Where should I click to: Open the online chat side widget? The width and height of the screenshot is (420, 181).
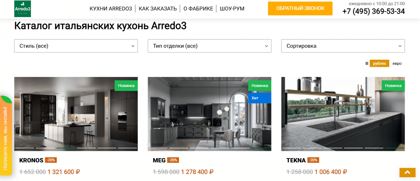click(x=6, y=136)
